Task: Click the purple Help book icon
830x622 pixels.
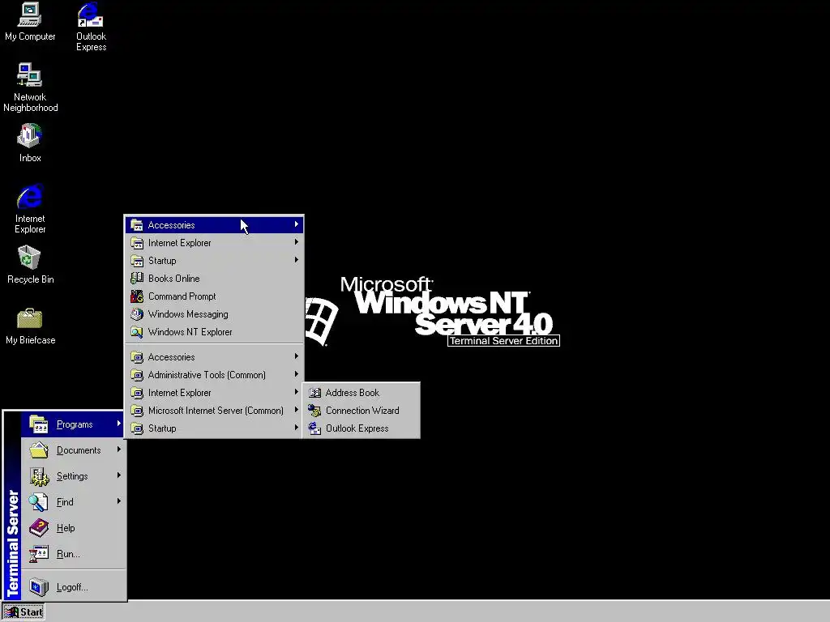Action: (x=39, y=528)
